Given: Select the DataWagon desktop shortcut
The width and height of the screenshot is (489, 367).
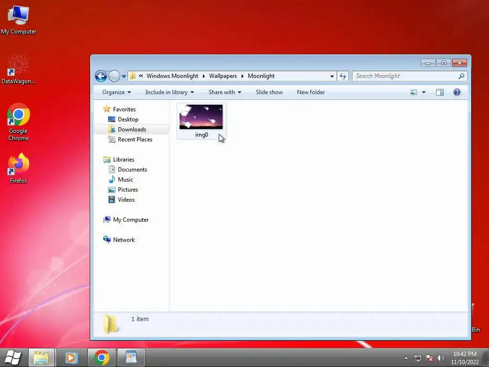Looking at the screenshot, I should coord(19,69).
